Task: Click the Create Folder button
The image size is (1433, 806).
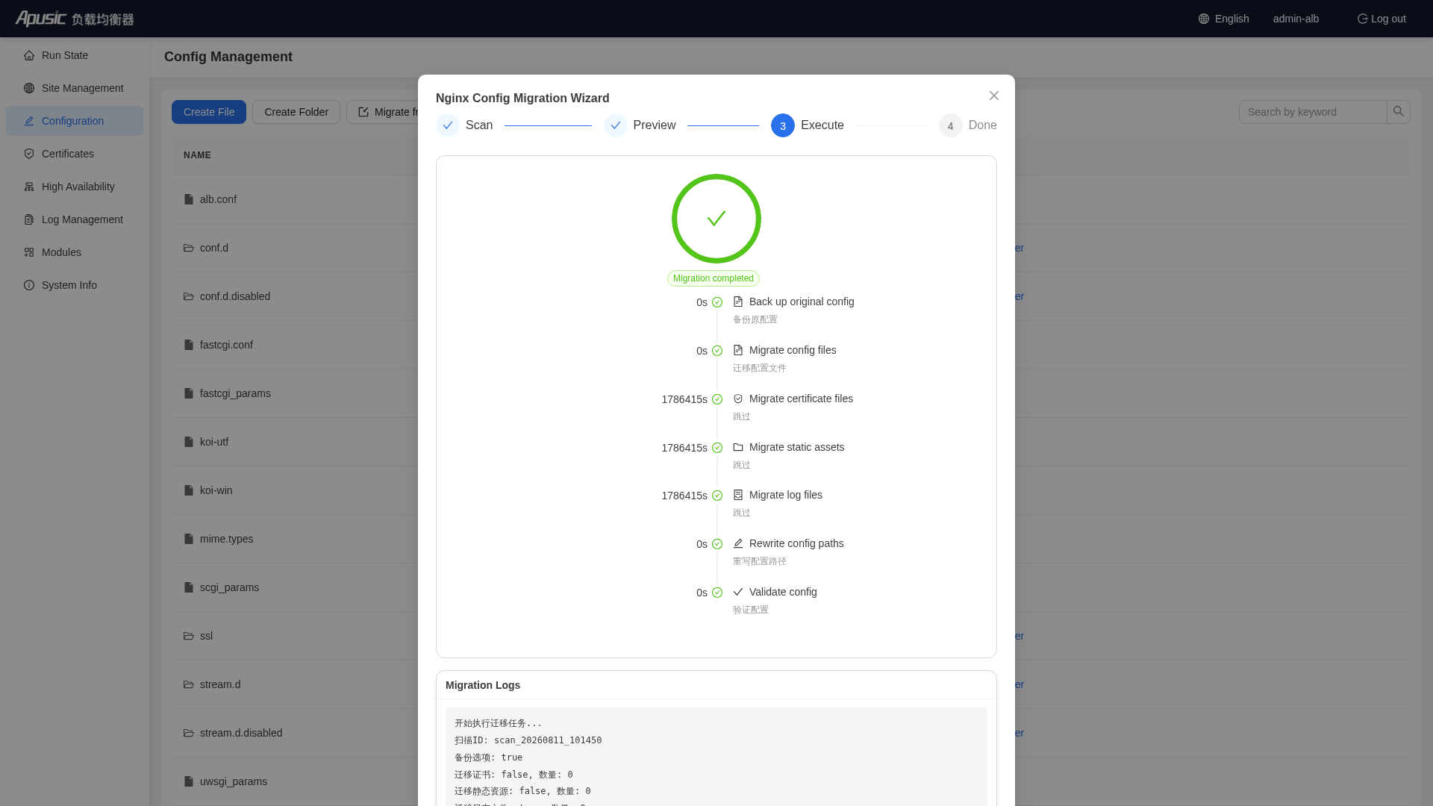Action: tap(296, 112)
